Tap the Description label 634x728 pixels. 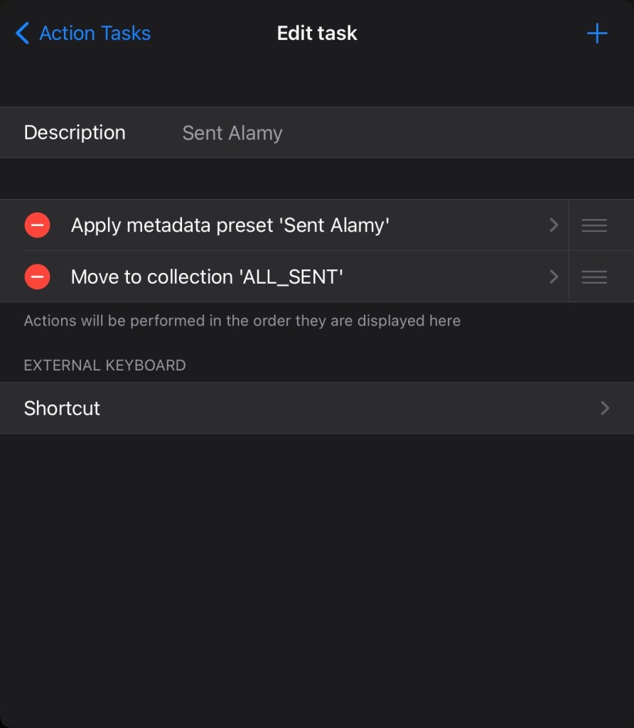click(75, 133)
